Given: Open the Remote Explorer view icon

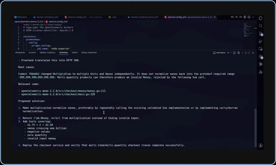Looking at the screenshot, I should [x=260, y=49].
